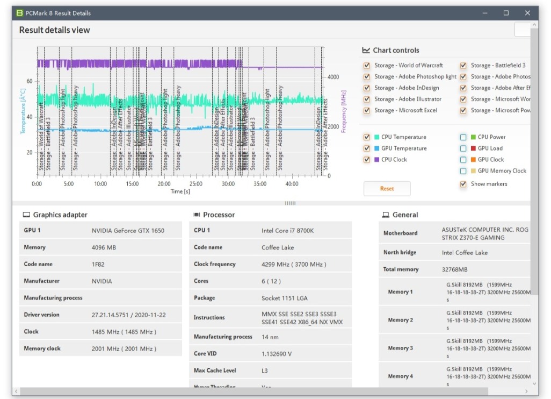Enable CPU Power in chart

(463, 137)
